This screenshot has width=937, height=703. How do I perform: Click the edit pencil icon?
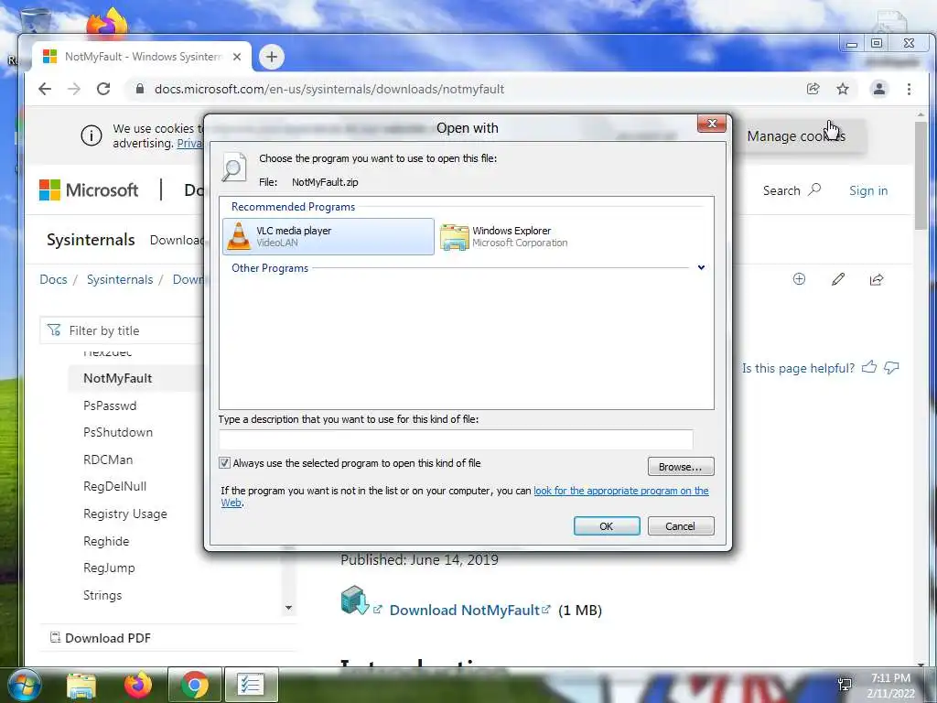(838, 279)
